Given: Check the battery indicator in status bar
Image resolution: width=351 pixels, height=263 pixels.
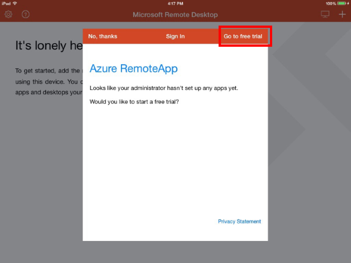Looking at the screenshot, I should click(x=342, y=3).
